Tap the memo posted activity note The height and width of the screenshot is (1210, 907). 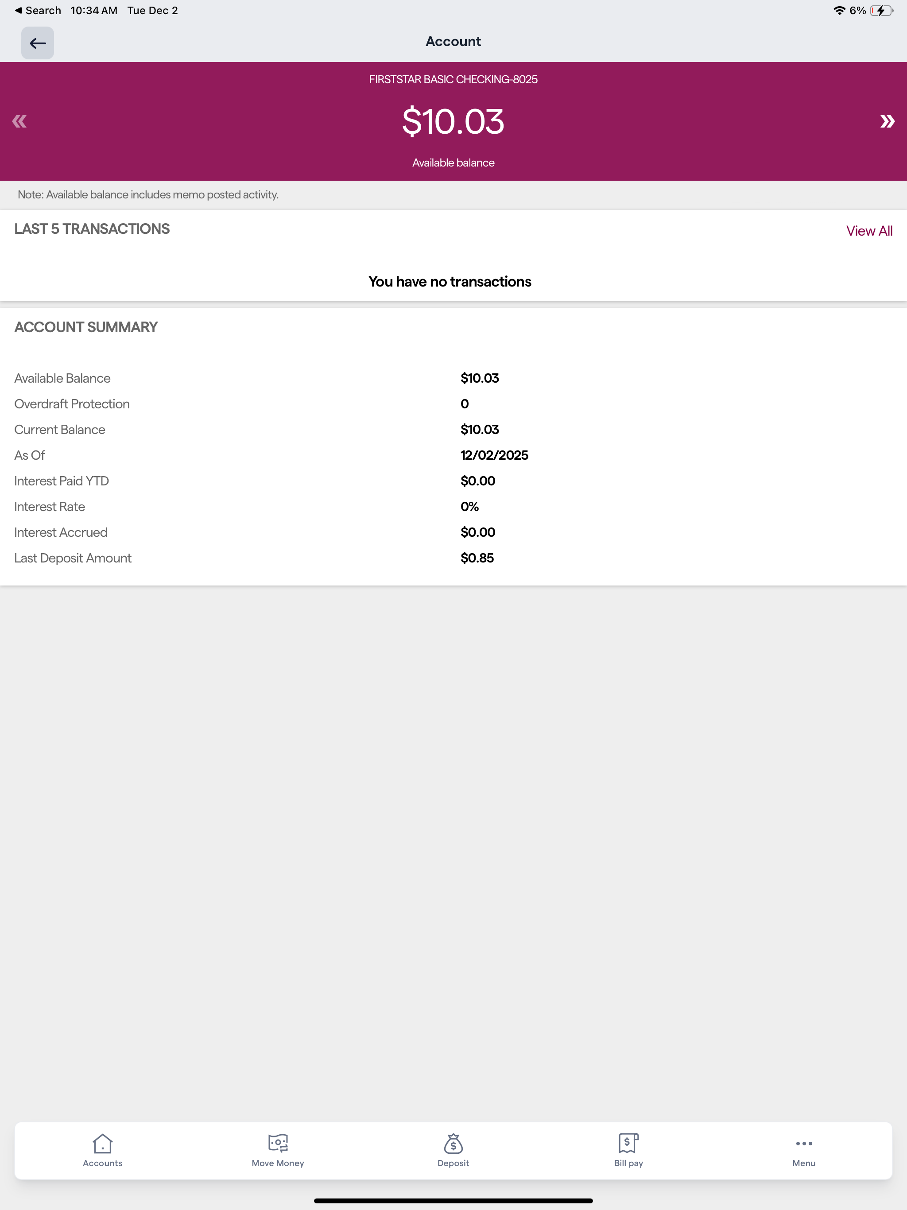(148, 195)
